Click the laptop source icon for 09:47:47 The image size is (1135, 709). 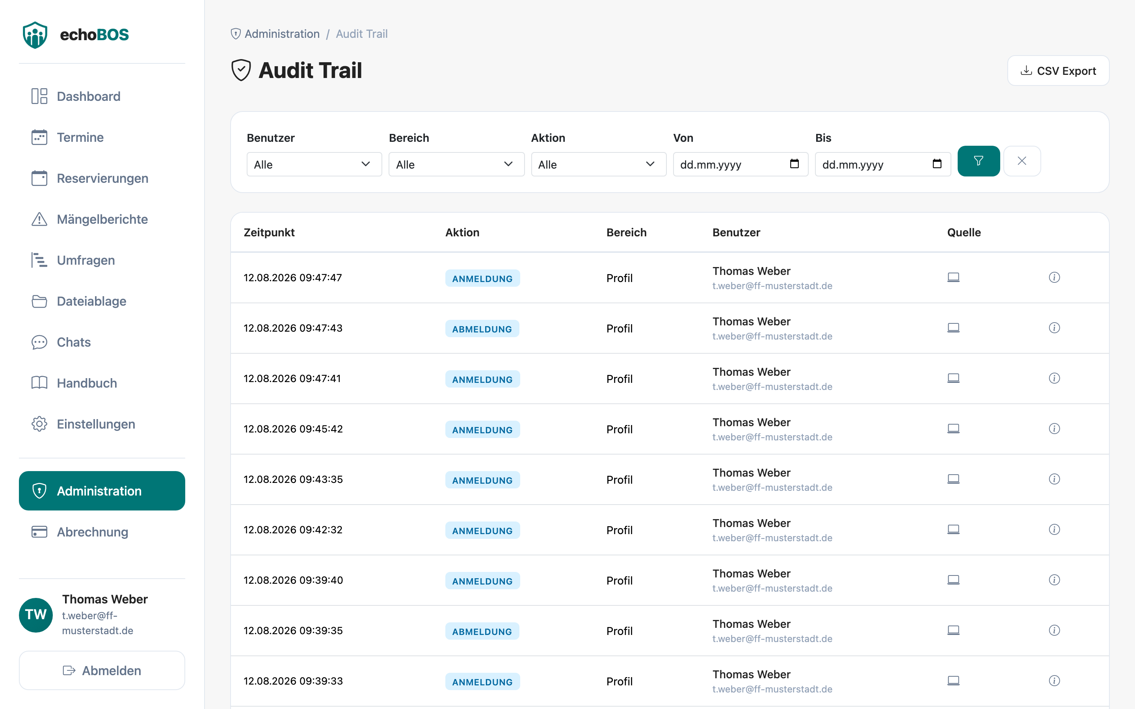pyautogui.click(x=953, y=278)
